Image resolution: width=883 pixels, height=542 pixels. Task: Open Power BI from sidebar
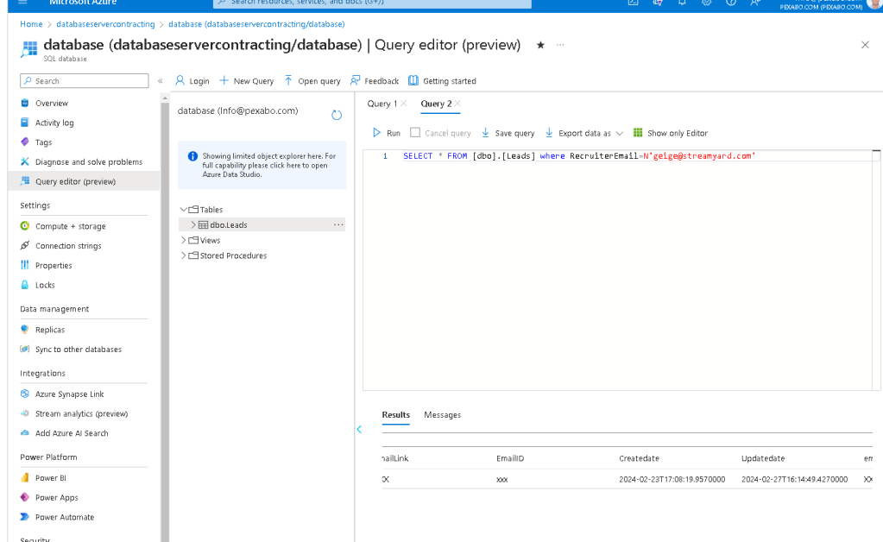[50, 478]
